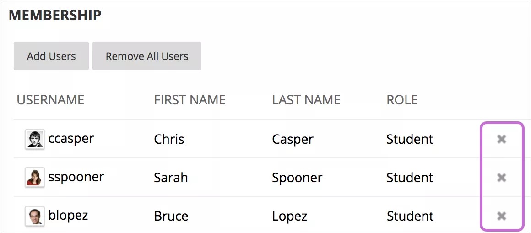531x233 pixels.
Task: Remove ccasper using the X icon
Action: point(502,139)
